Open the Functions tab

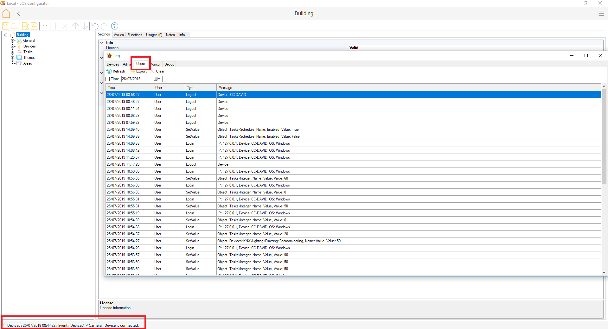point(135,35)
